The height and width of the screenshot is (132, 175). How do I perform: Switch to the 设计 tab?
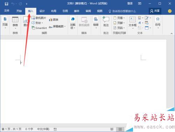pyautogui.click(x=42, y=11)
